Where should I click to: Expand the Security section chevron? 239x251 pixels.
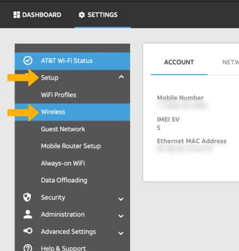pos(121,199)
